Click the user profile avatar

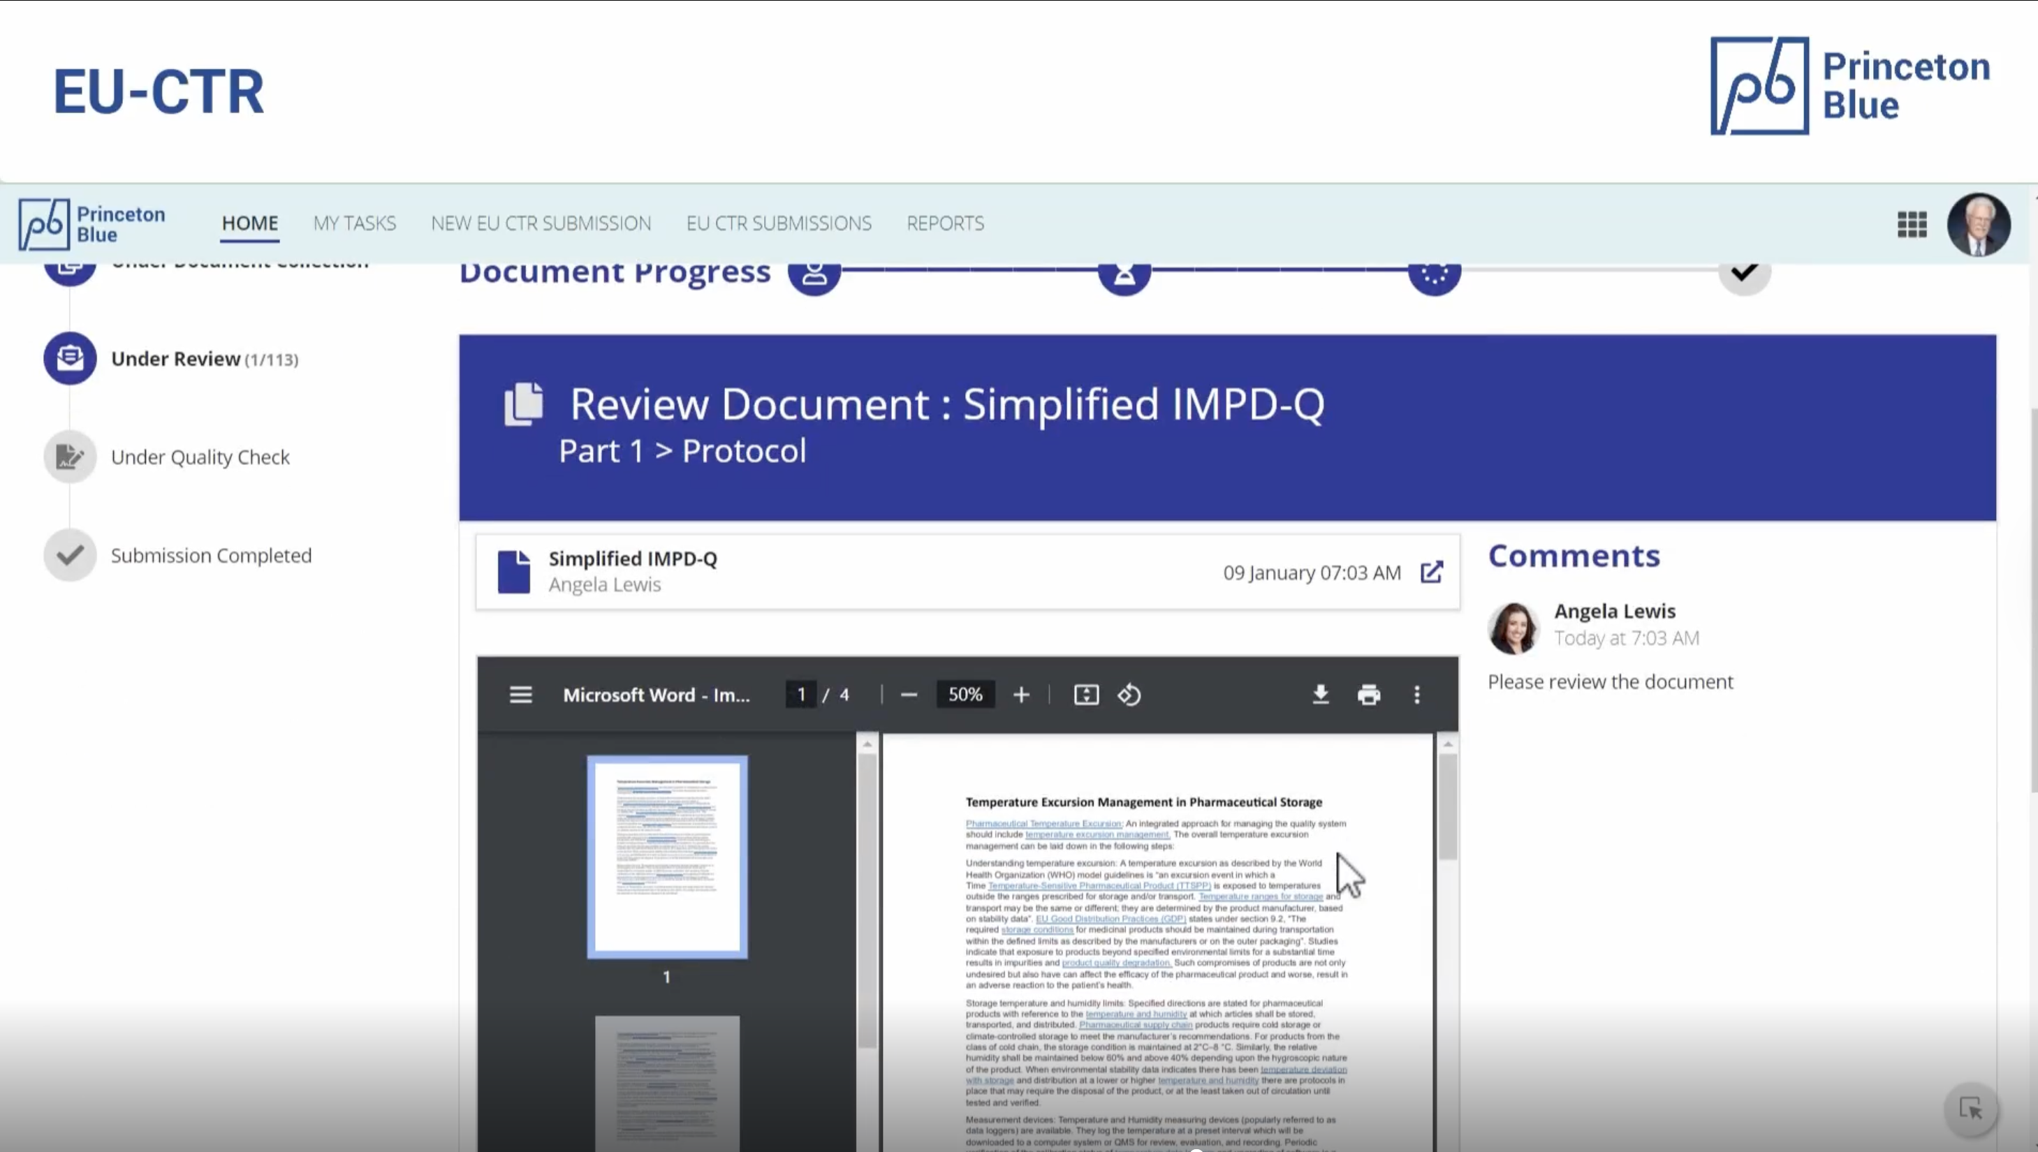[1978, 225]
